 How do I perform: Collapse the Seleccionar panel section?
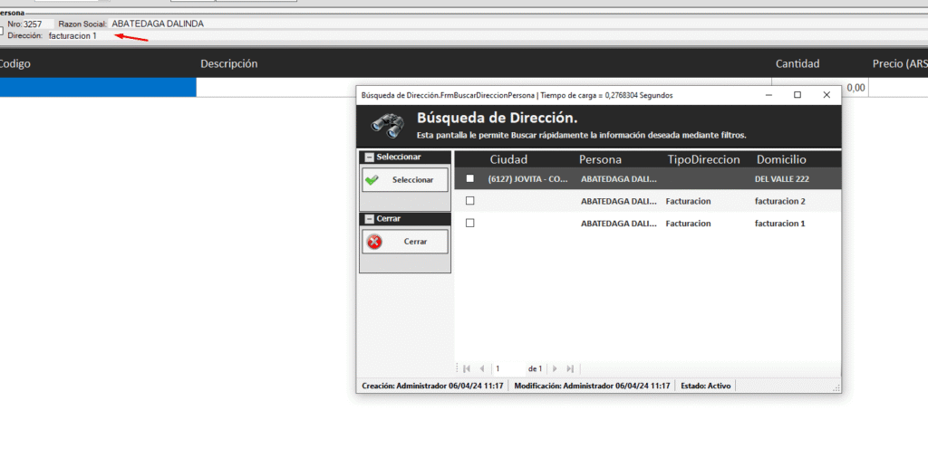point(369,158)
